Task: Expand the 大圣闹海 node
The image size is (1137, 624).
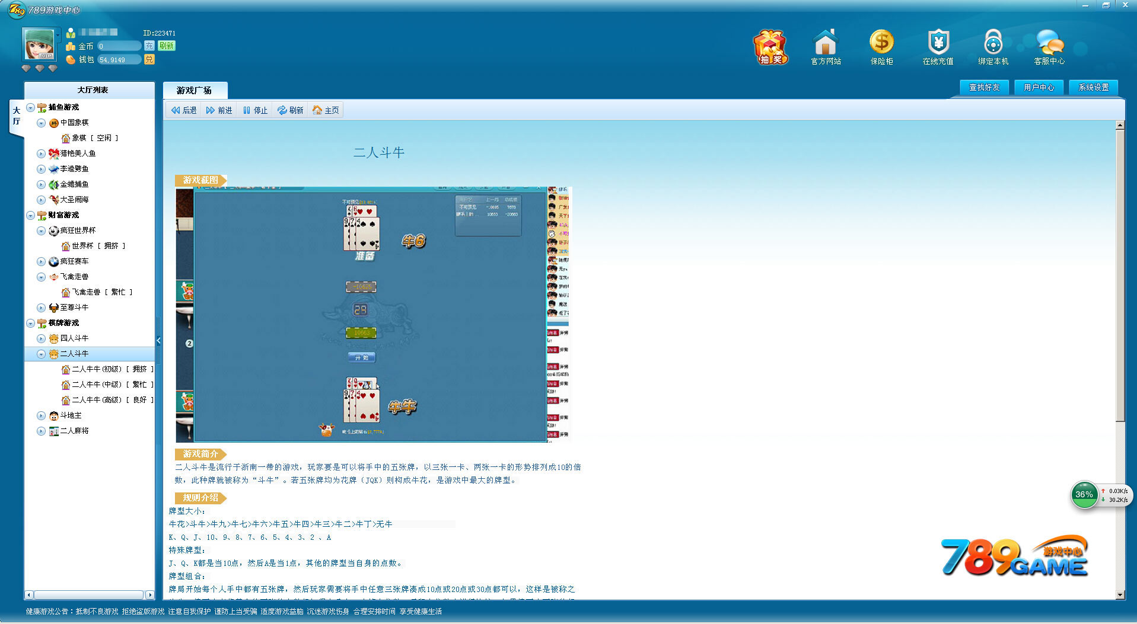Action: (41, 200)
